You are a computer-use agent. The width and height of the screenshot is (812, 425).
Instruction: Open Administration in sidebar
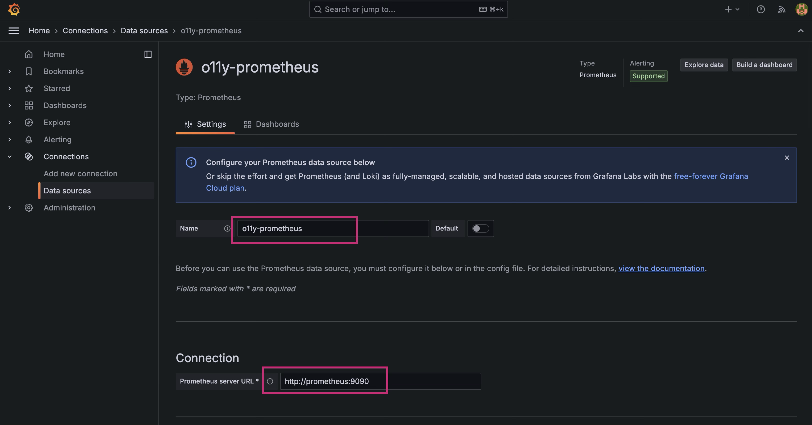(x=69, y=207)
